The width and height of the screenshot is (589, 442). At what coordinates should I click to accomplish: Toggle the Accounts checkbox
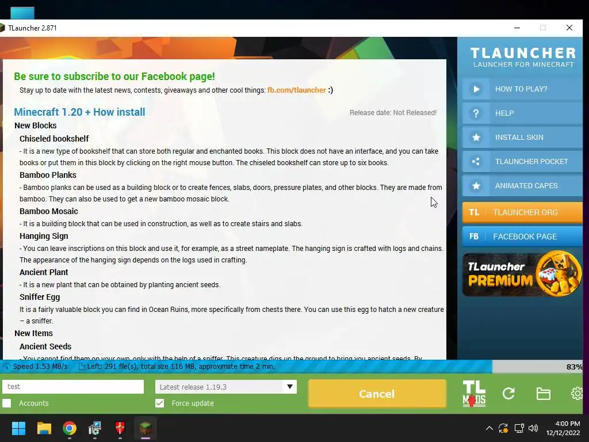(x=7, y=403)
